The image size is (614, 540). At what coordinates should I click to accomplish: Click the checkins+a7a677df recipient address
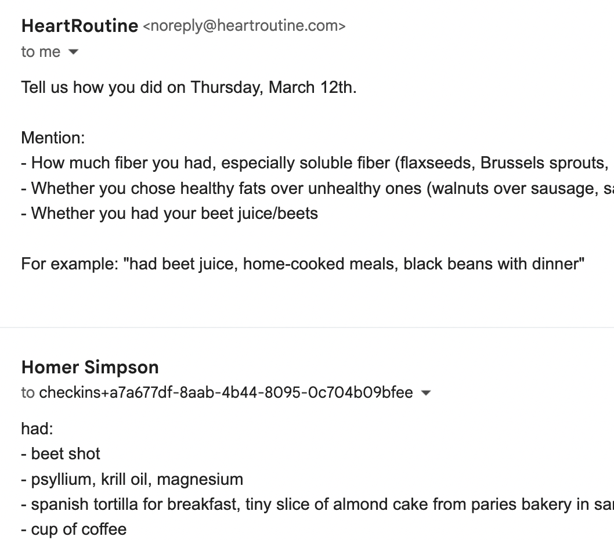(x=226, y=393)
